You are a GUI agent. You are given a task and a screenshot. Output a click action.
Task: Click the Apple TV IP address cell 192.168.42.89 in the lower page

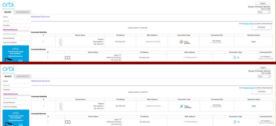[x=144, y=122]
